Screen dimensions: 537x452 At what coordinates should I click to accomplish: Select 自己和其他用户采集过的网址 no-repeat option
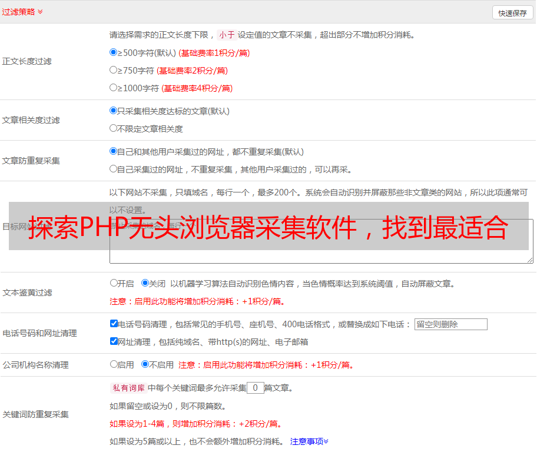114,151
